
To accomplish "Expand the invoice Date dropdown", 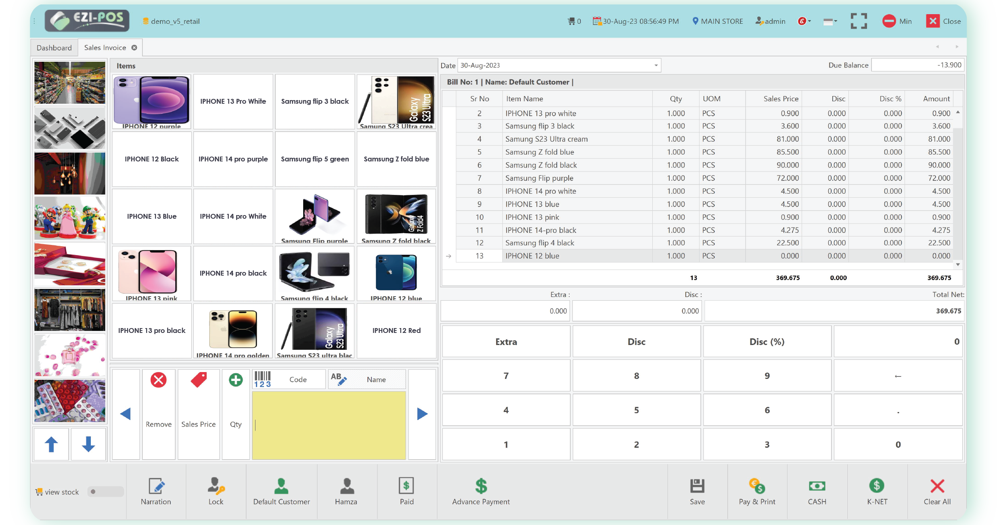I will (656, 65).
